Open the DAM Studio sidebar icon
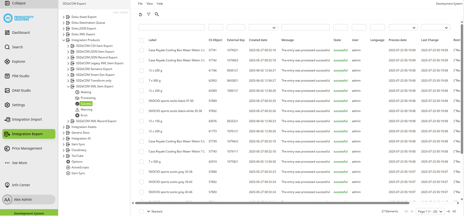464x219 pixels. pos(7,90)
